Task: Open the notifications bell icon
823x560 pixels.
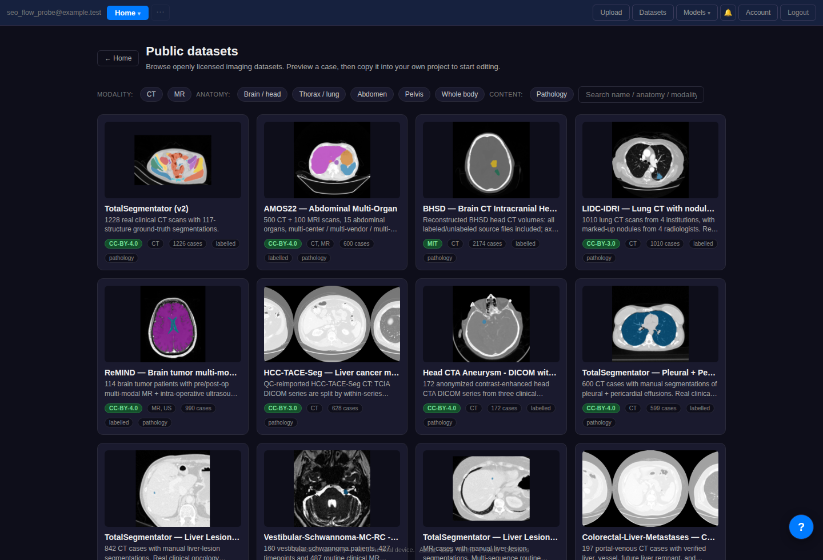Action: pos(728,13)
